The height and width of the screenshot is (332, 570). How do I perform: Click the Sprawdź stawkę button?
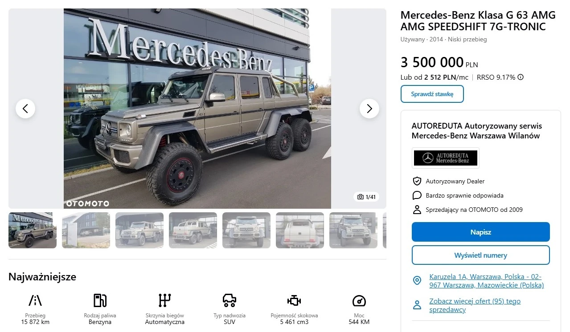(432, 94)
